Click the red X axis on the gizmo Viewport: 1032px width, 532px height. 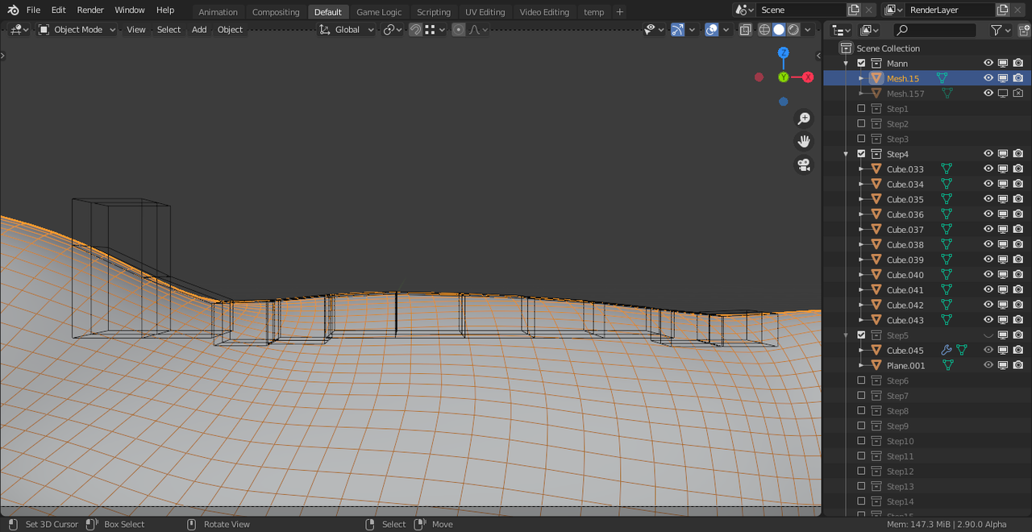coord(808,77)
